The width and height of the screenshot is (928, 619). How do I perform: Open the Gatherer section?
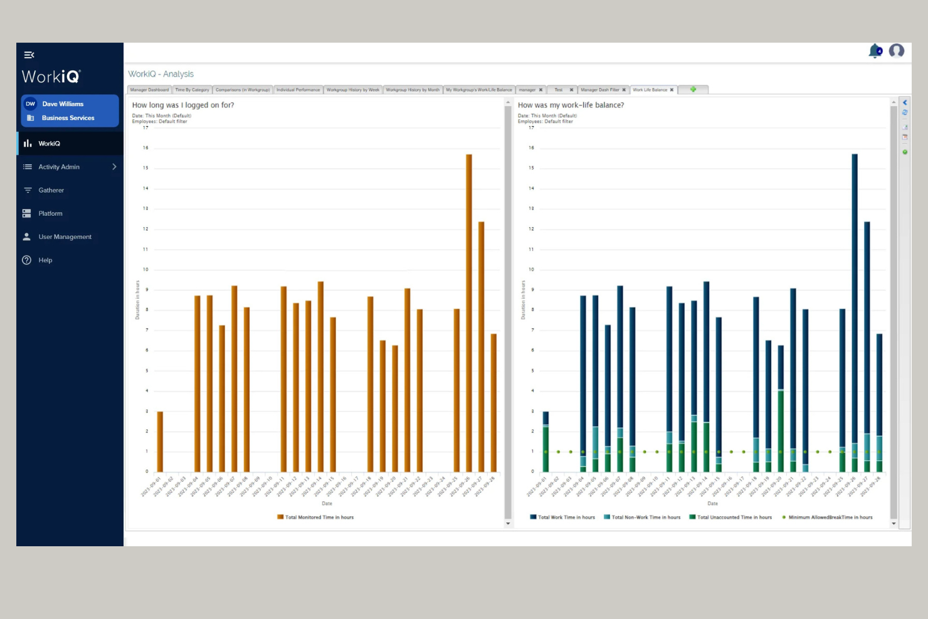(51, 190)
